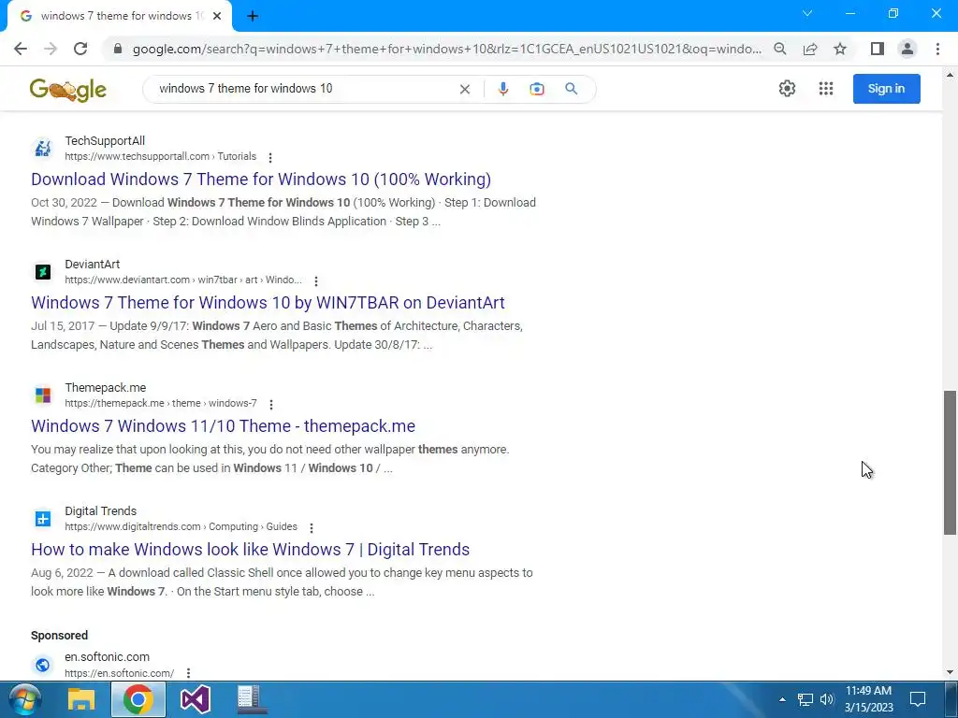Viewport: 958px width, 718px height.
Task: Close the windows 7 theme tab
Action: pos(217,16)
